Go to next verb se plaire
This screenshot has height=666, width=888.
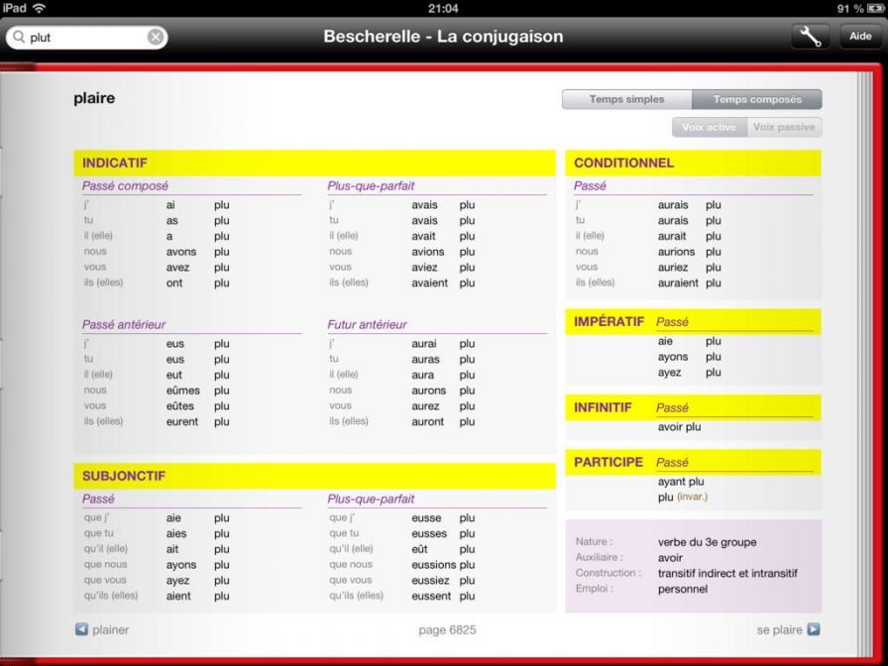779,629
